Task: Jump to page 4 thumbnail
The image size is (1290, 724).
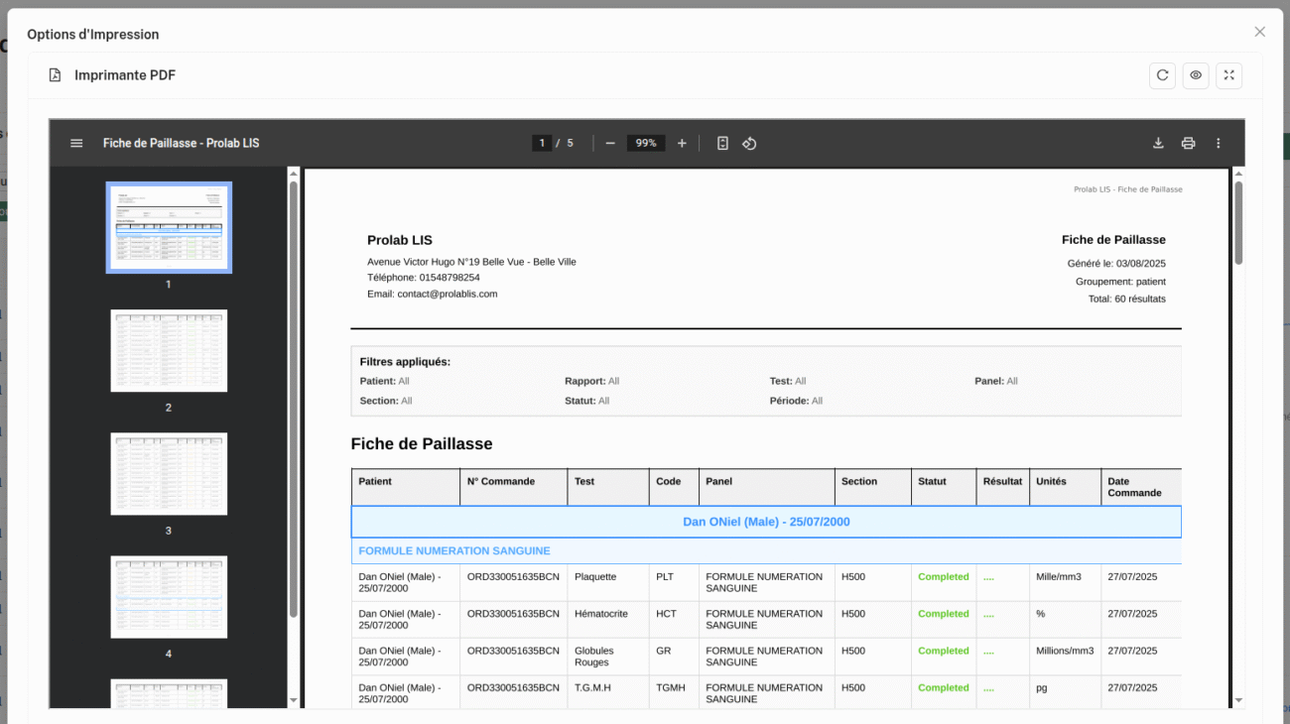Action: pos(169,597)
